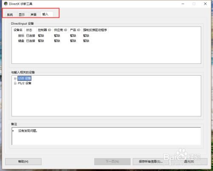Viewport: 213px width, 171px height.
Task: Click 已连接 status in 键盘 row
Action: tap(31, 41)
